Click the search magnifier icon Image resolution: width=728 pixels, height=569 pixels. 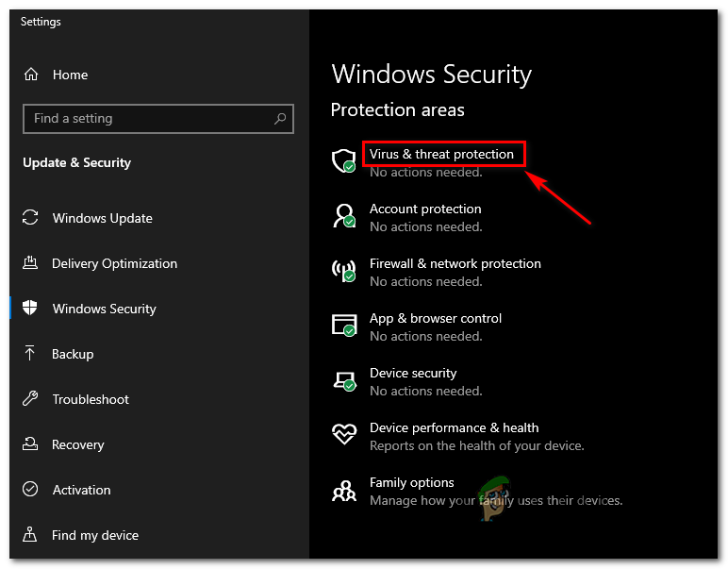tap(280, 119)
